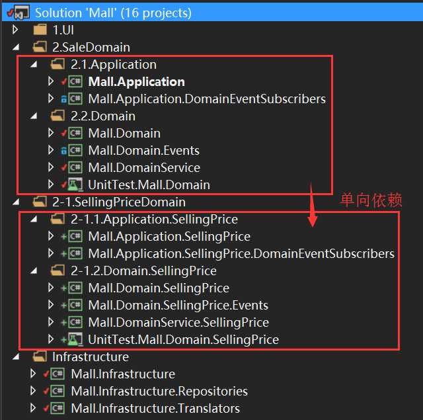
Task: Select the Mall.Domain project name
Action: tap(124, 134)
